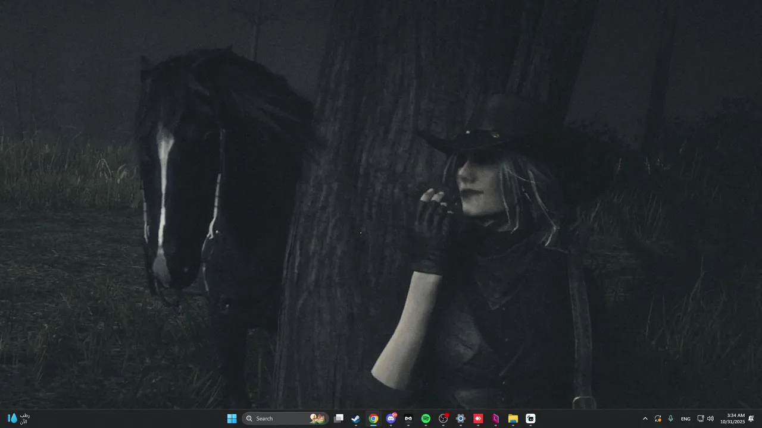This screenshot has width=762, height=428.
Task: Open Spotify from the taskbar
Action: point(426,418)
